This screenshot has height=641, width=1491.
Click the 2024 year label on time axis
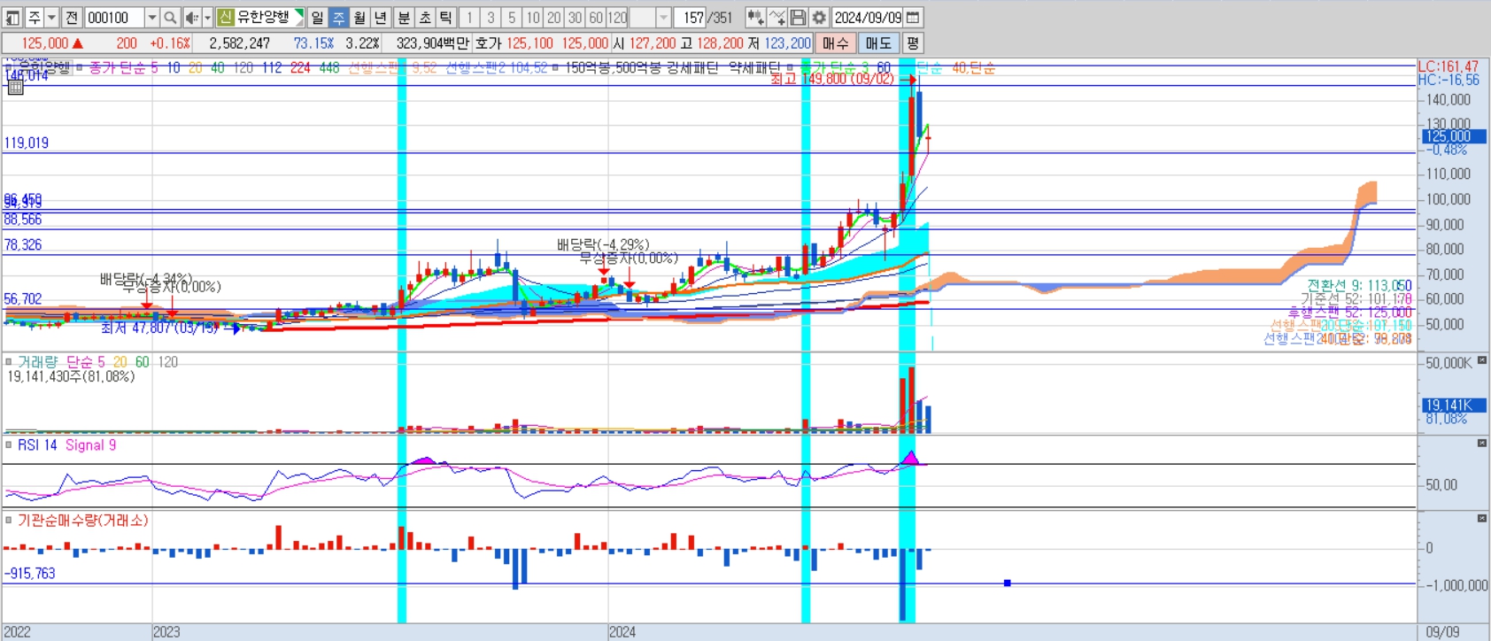[622, 632]
